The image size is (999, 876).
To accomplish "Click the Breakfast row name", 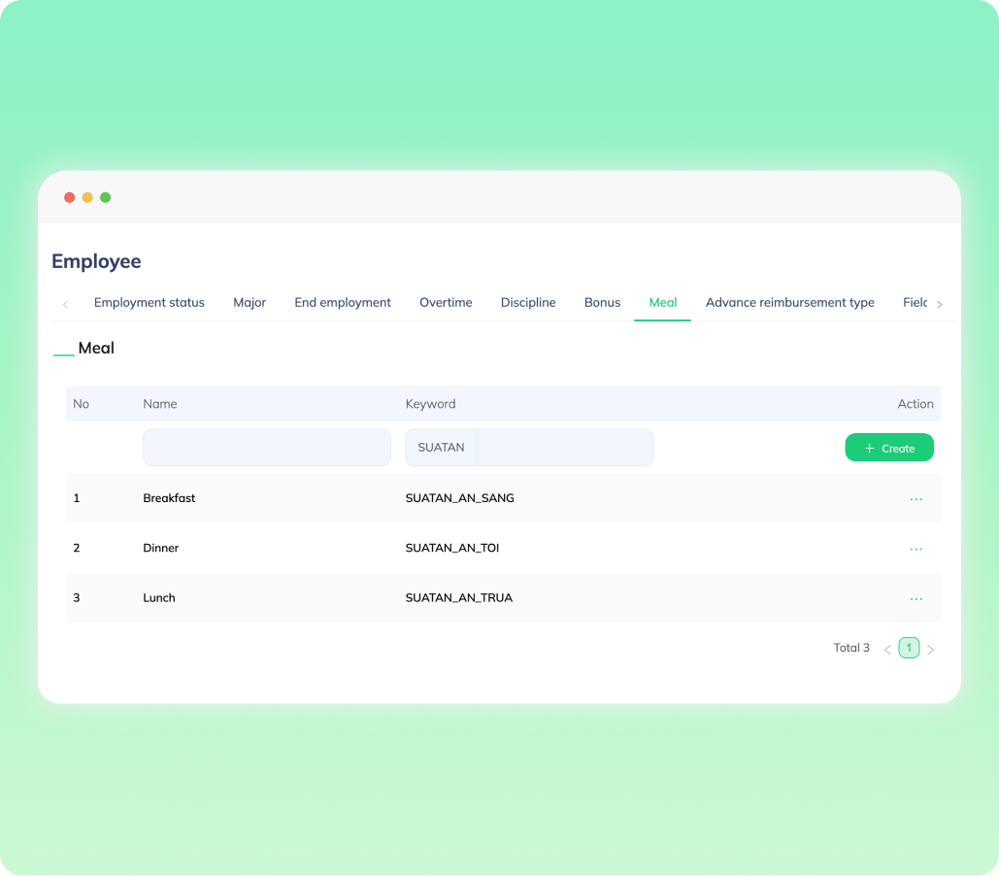I will [x=169, y=498].
